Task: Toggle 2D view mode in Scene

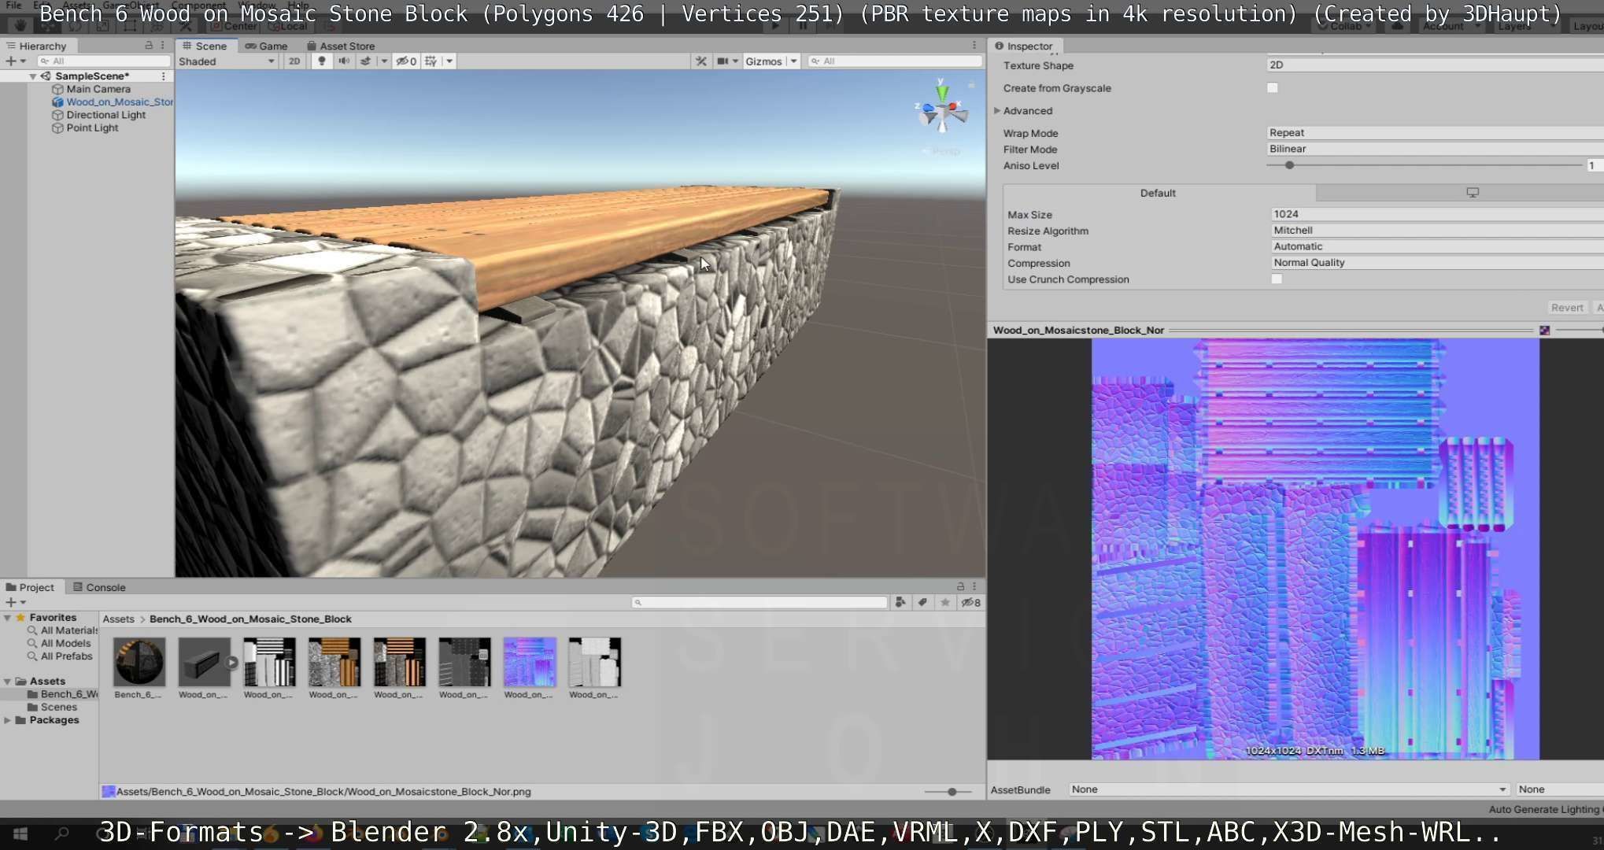Action: click(294, 61)
